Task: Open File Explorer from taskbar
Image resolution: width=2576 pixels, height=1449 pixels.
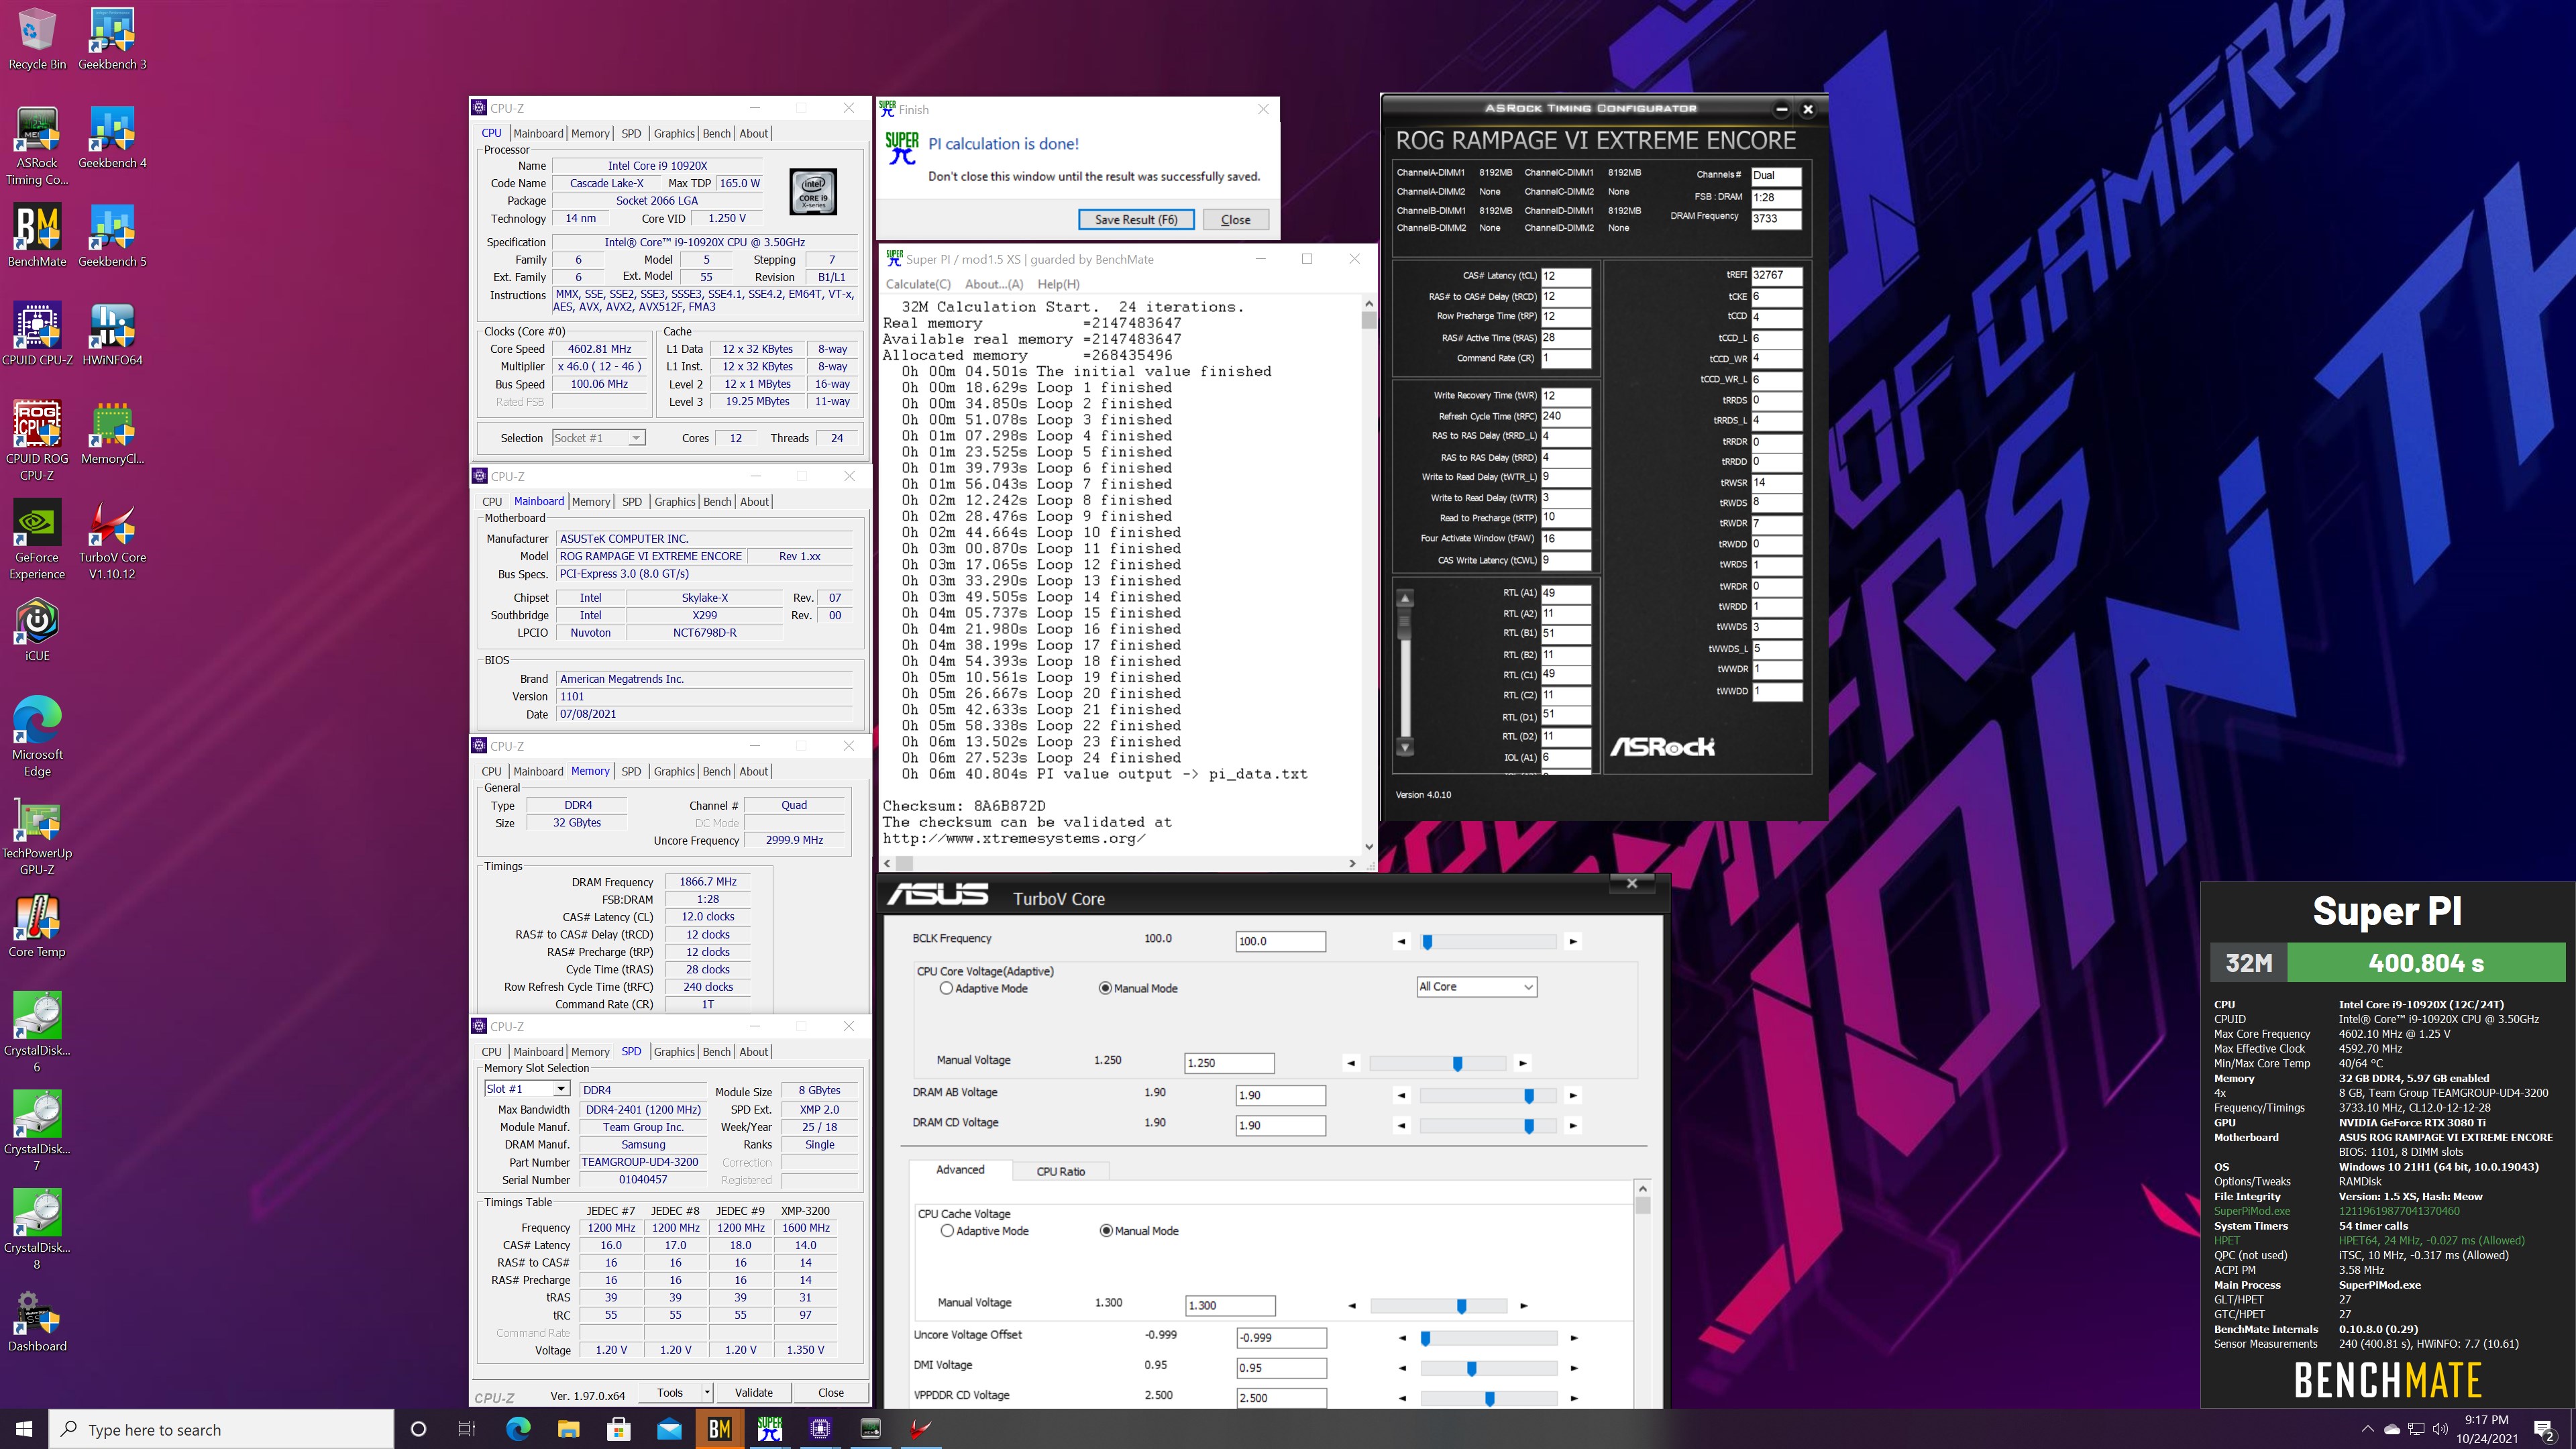Action: tap(568, 1429)
